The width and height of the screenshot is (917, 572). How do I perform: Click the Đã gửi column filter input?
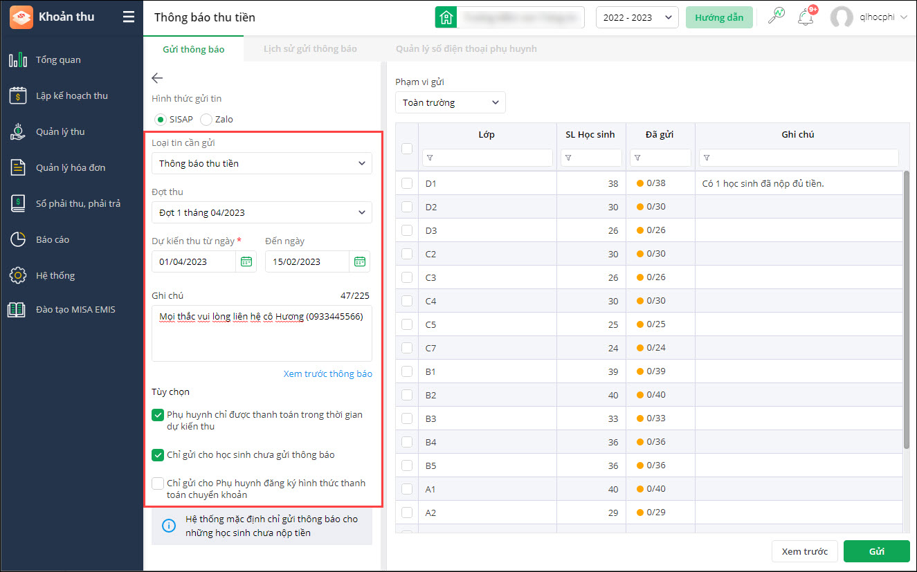660,158
